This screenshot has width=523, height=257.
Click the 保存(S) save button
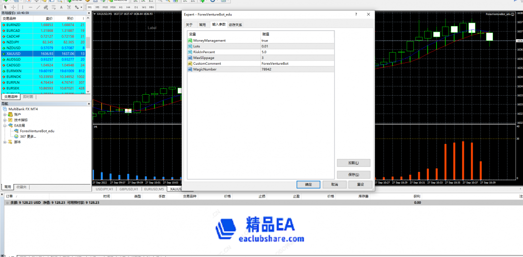pos(353,174)
